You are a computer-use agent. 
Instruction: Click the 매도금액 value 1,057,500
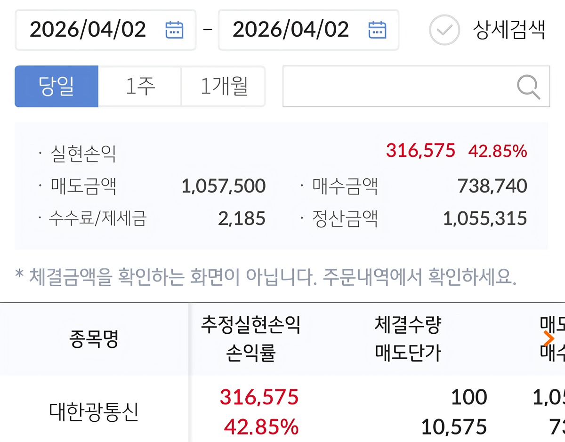[224, 186]
